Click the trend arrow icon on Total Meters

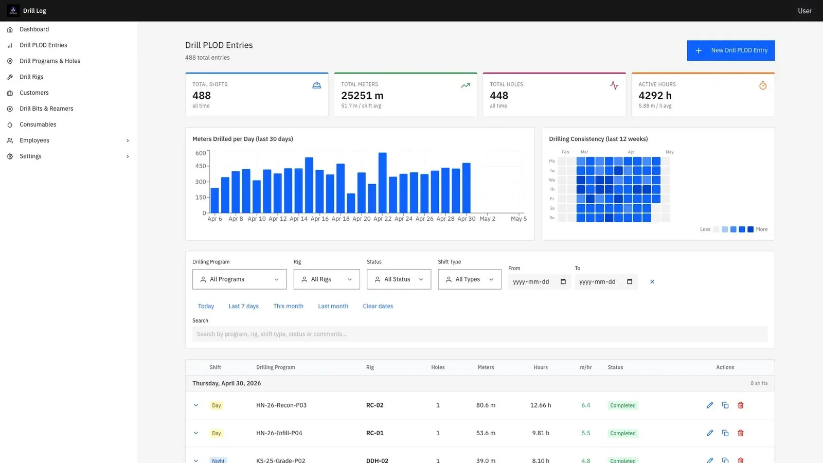[x=466, y=85]
